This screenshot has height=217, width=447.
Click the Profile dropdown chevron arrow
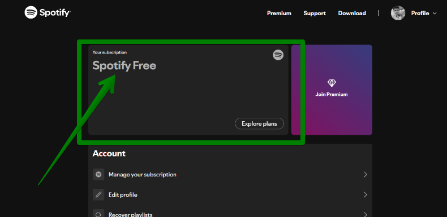click(435, 14)
